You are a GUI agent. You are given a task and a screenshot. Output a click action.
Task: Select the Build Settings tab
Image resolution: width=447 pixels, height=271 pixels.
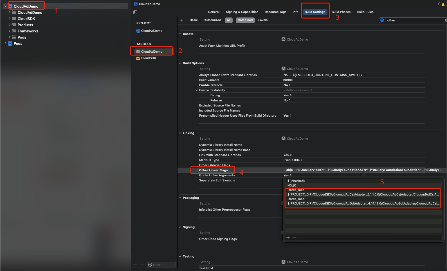click(315, 12)
